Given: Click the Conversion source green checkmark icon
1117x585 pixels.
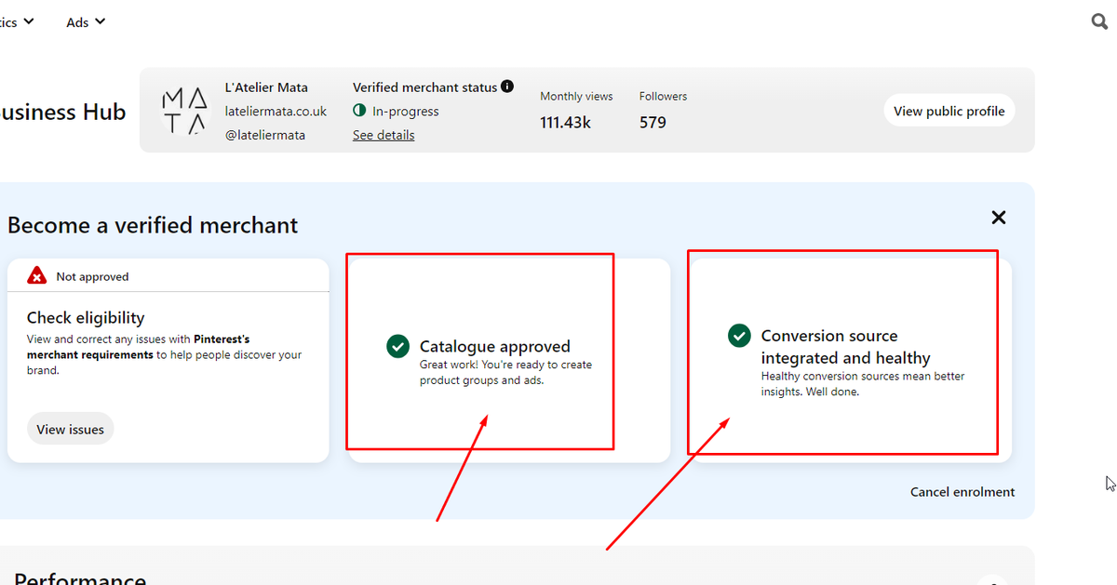Looking at the screenshot, I should (739, 335).
